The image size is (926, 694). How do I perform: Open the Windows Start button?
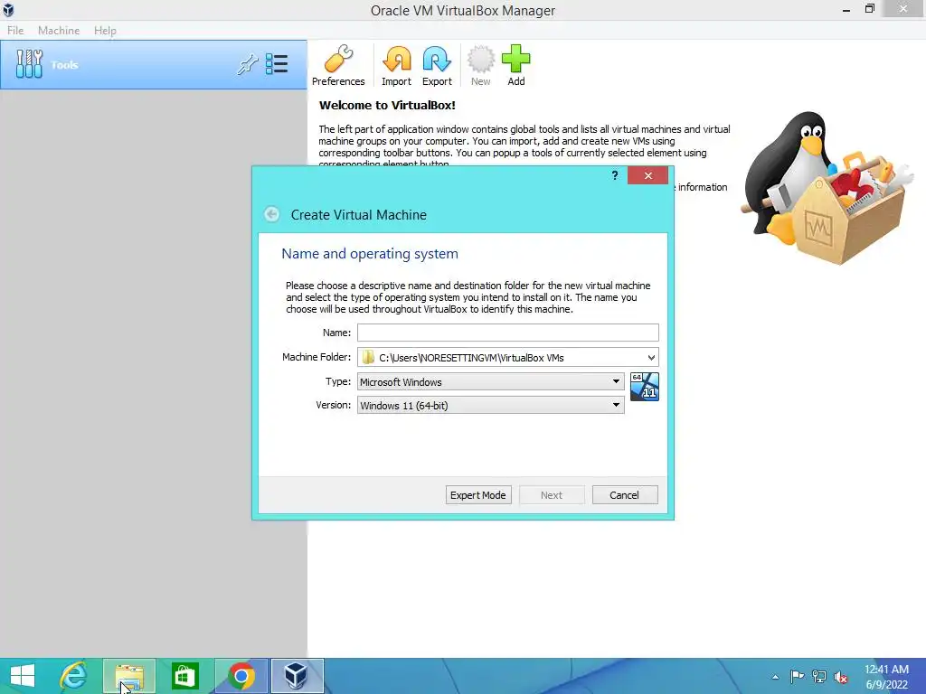[x=23, y=676]
